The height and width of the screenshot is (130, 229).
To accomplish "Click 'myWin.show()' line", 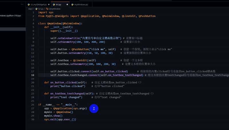I will [53, 116].
